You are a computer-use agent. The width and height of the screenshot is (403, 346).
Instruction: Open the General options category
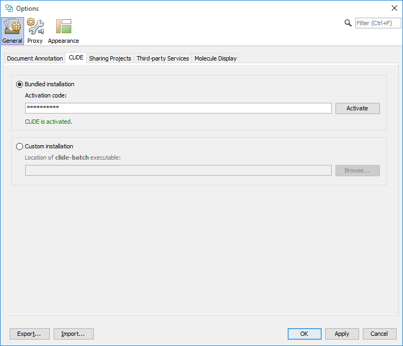coord(12,31)
